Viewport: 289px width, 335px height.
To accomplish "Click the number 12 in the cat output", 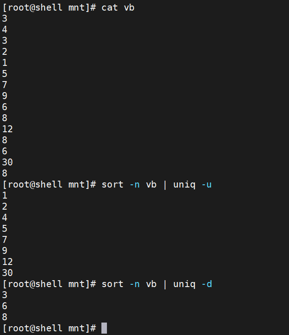I will pos(7,129).
